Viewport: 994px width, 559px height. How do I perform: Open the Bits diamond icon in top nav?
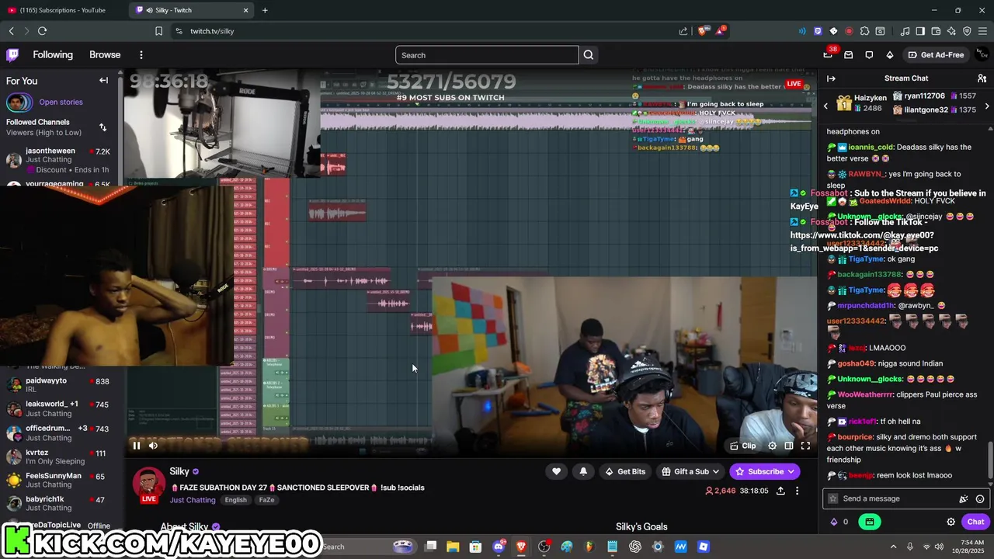(890, 55)
